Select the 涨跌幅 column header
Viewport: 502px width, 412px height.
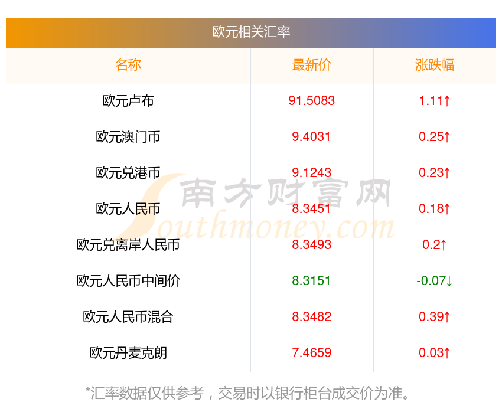coord(435,65)
